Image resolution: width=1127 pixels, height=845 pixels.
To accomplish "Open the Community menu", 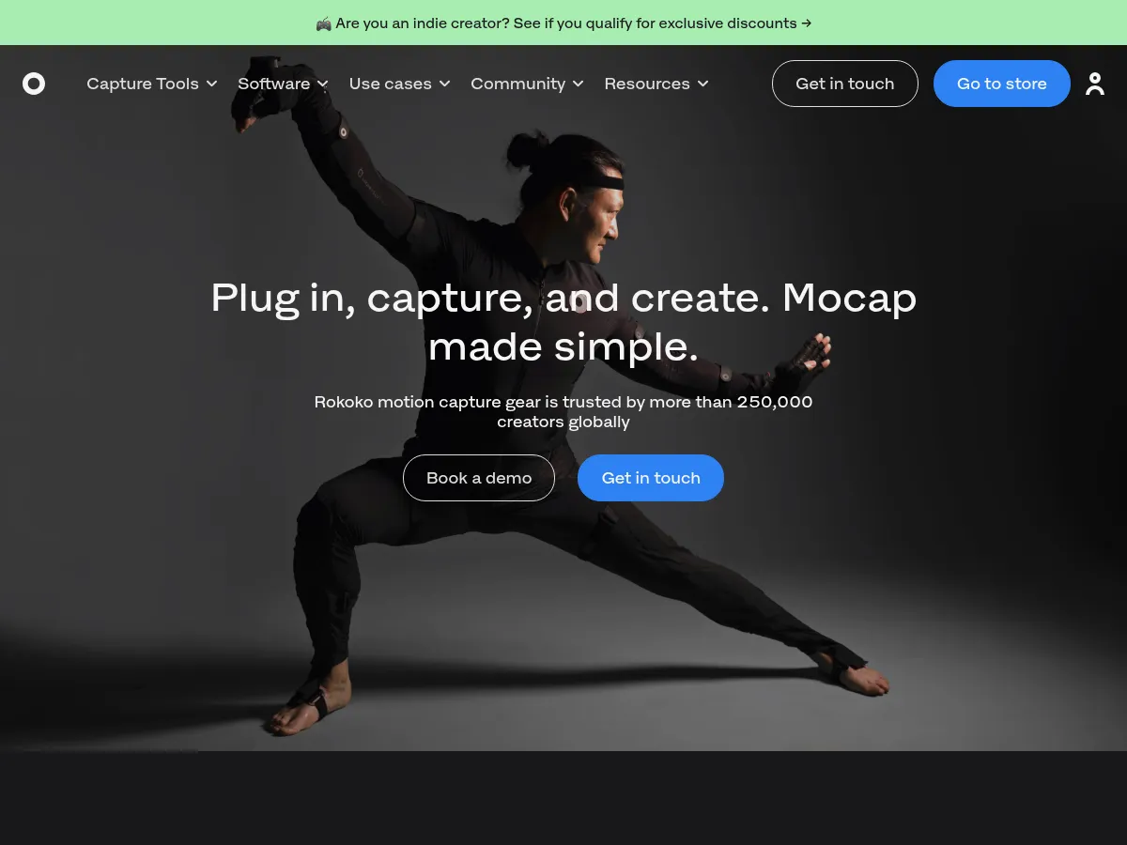I will tap(528, 84).
